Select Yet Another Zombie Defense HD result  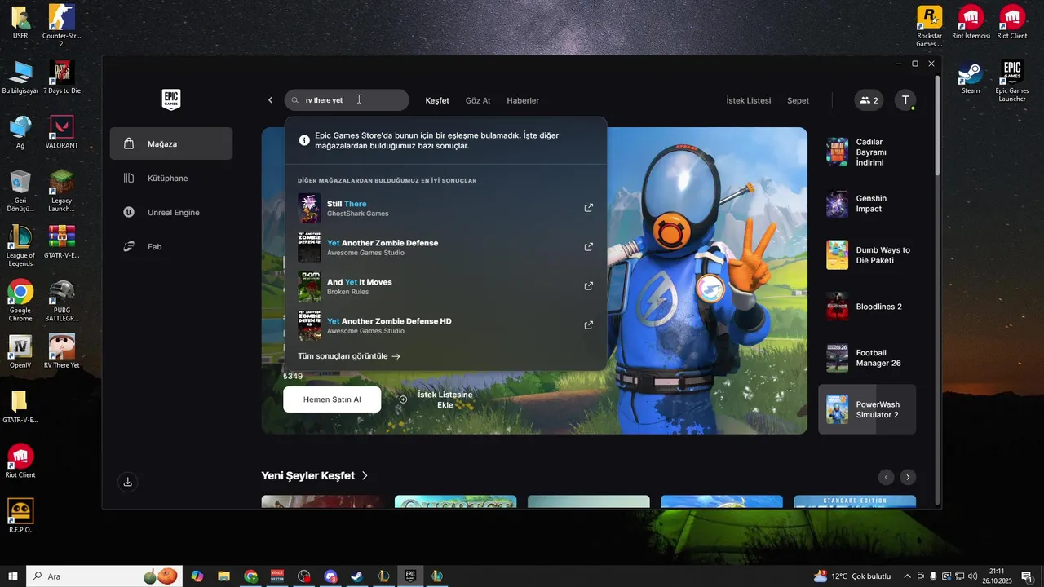[445, 325]
